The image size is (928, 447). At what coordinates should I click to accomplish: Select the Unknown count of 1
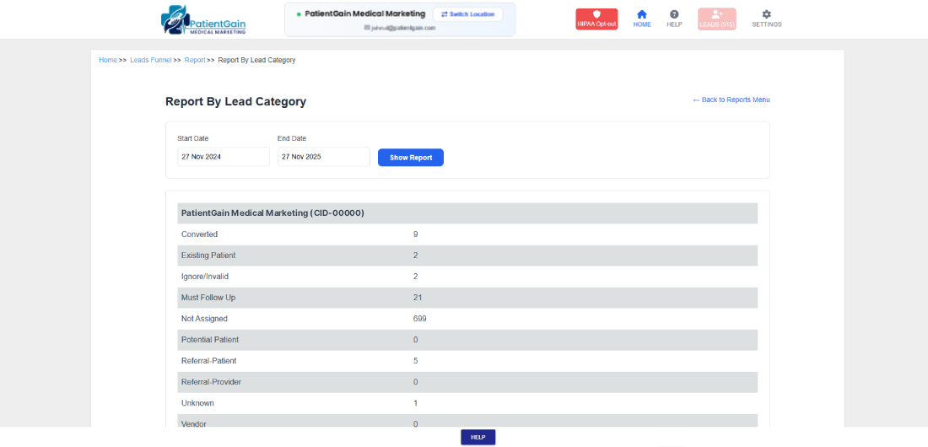[415, 403]
